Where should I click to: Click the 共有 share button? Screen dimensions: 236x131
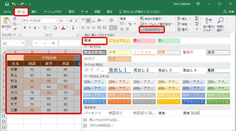click(x=229, y=12)
